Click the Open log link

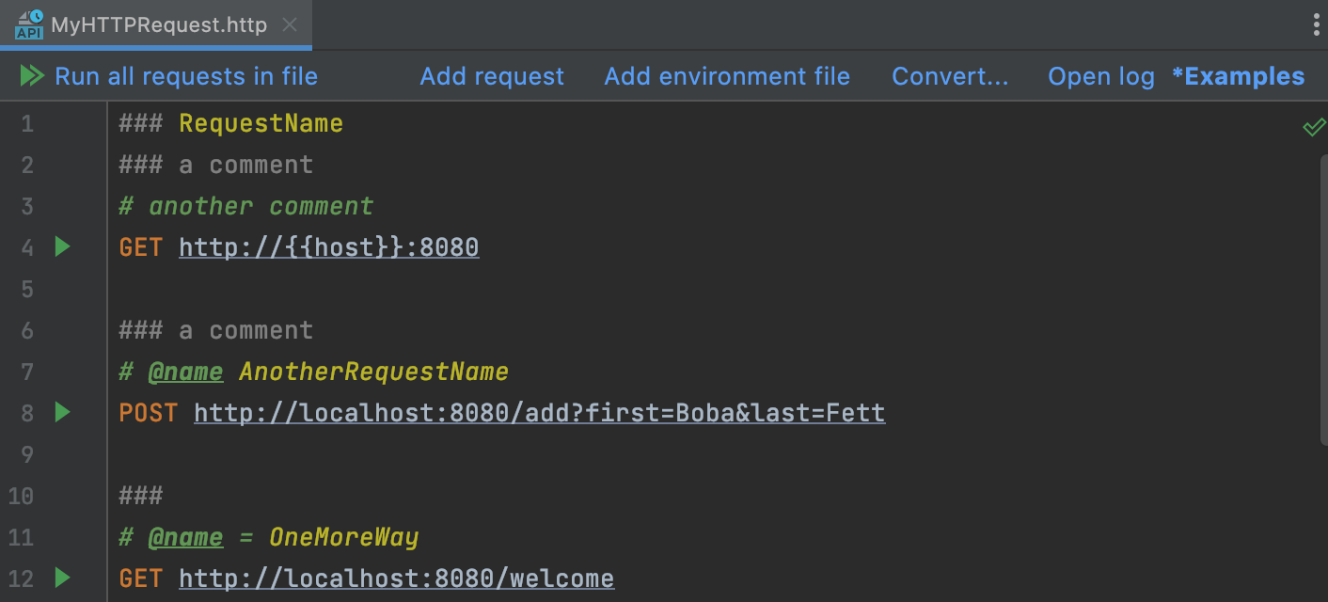[x=1101, y=76]
